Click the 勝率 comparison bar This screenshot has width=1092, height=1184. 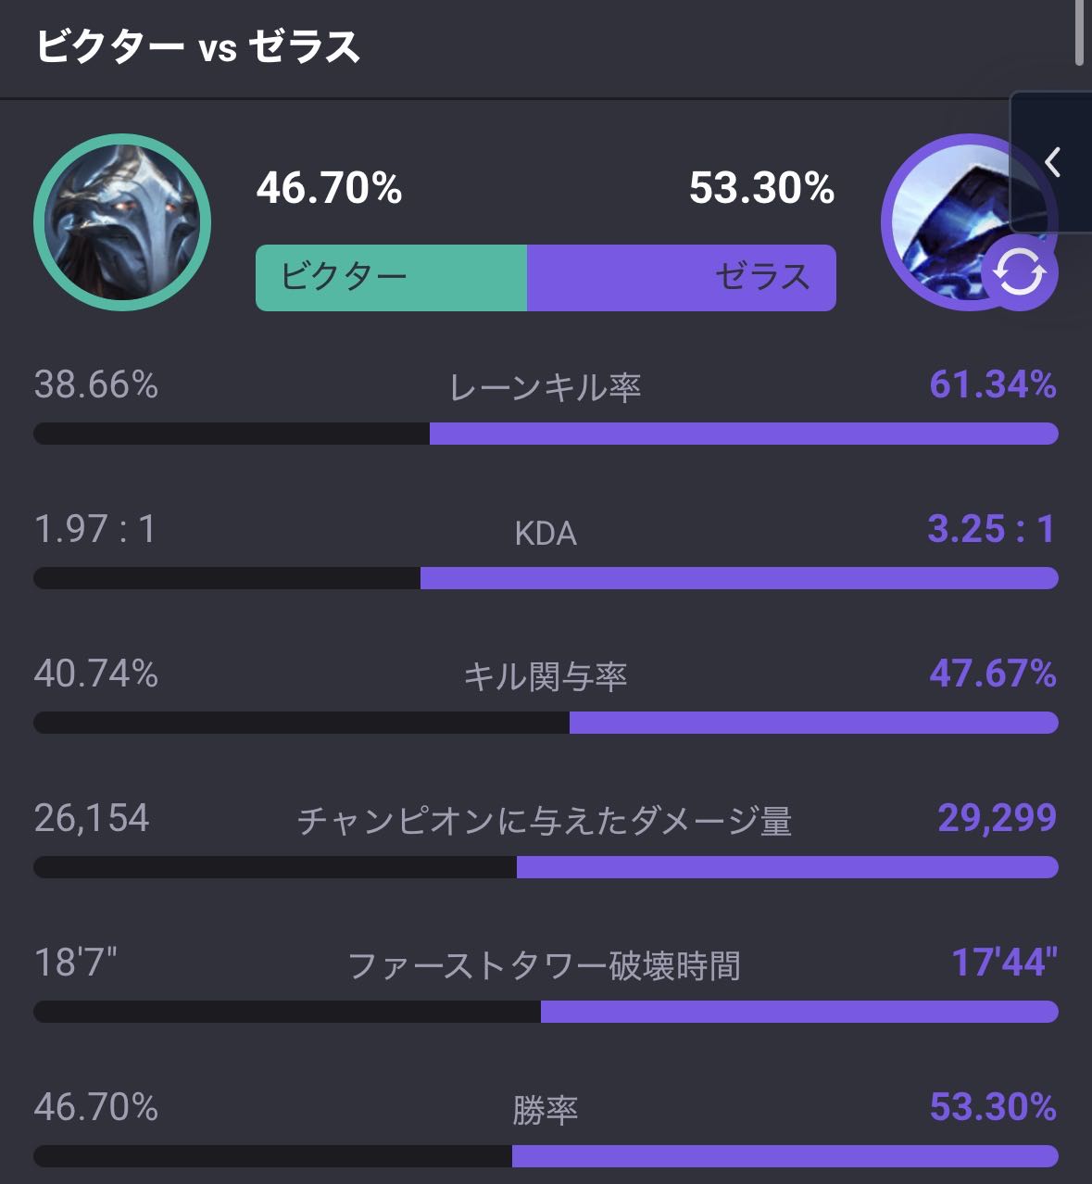(546, 1156)
